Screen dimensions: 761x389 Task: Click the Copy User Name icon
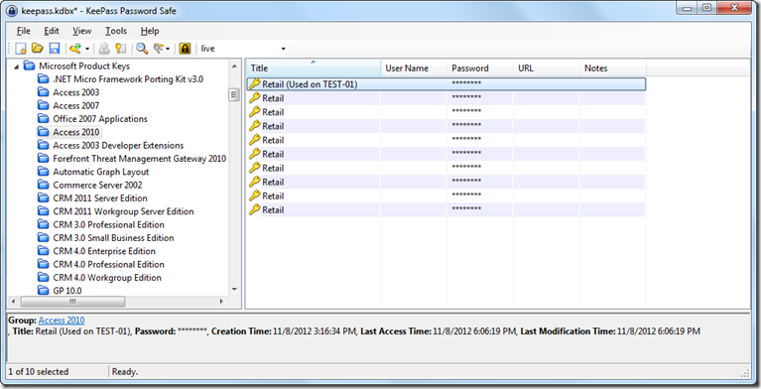click(104, 49)
